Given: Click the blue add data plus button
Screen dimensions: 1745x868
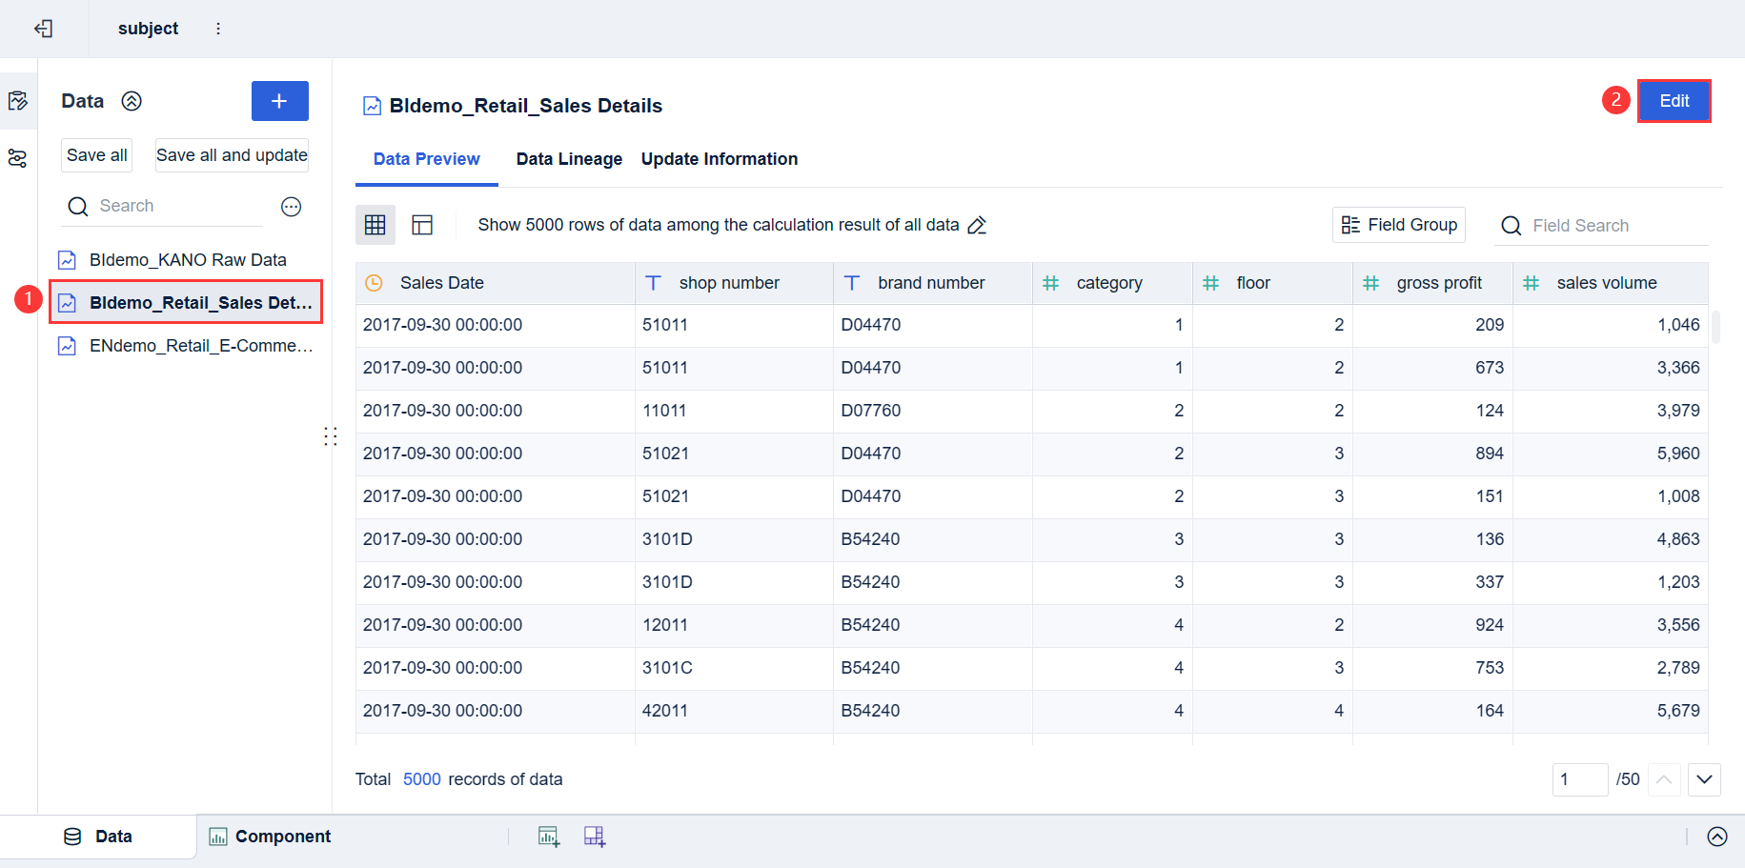Looking at the screenshot, I should click(279, 101).
